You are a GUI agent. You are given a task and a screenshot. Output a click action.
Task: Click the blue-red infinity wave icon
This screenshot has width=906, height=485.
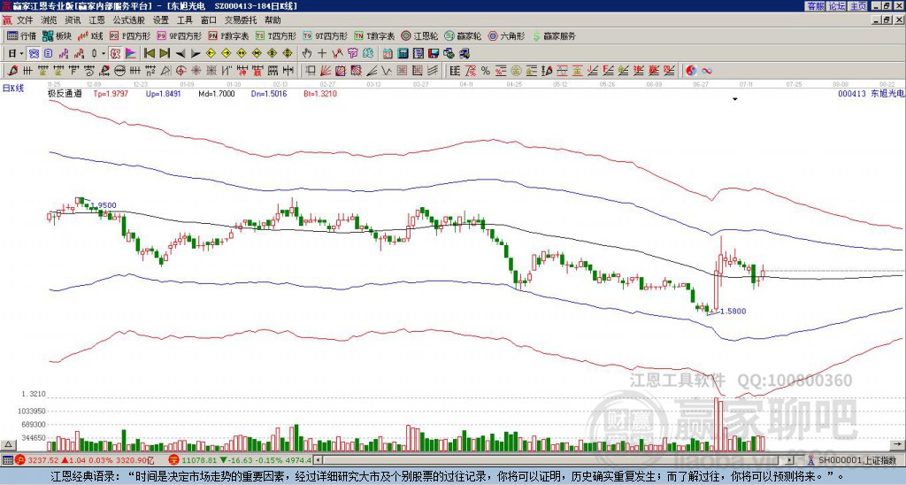(707, 71)
